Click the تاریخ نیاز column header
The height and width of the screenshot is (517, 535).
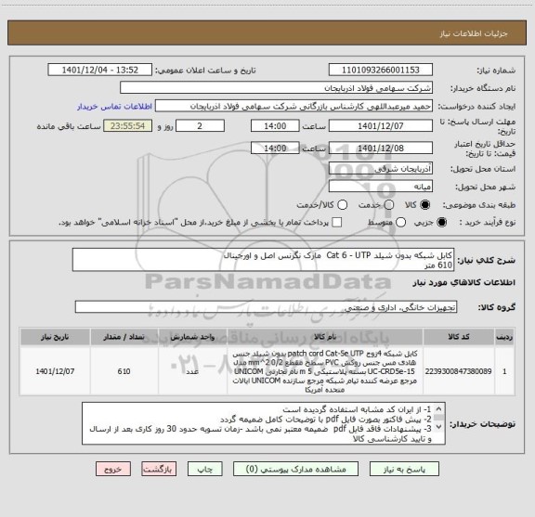pos(55,337)
